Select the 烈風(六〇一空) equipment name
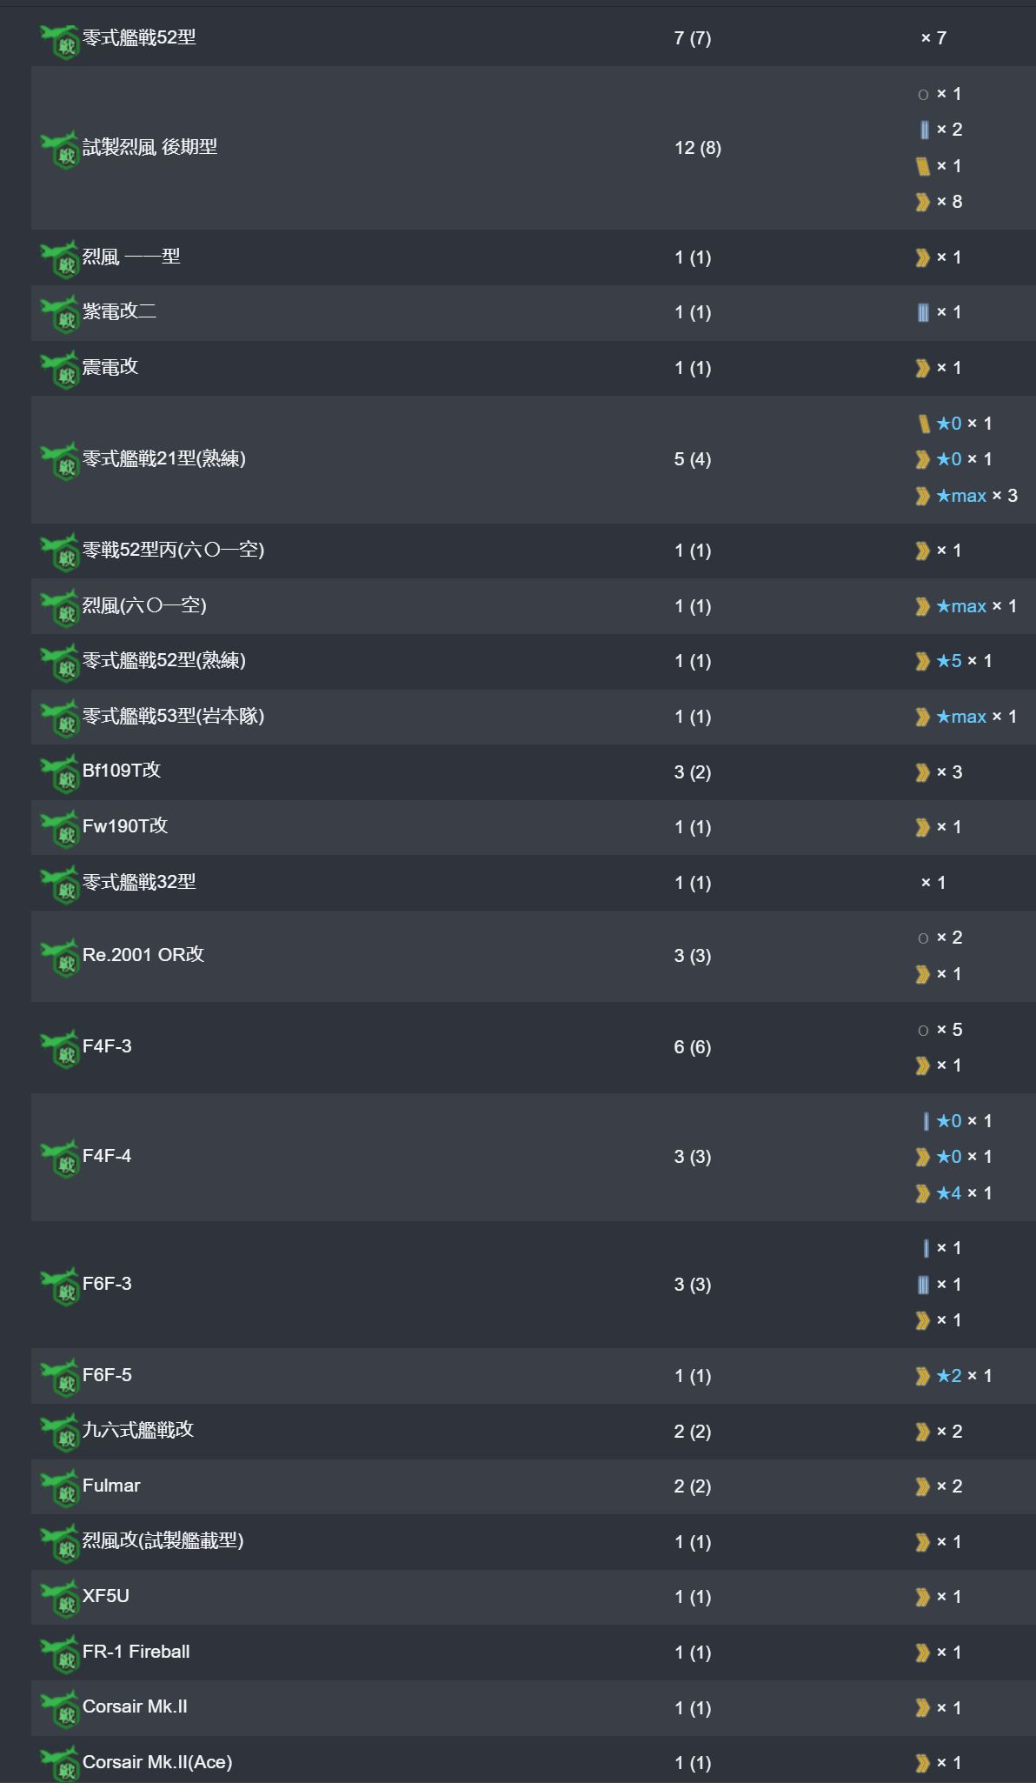 point(144,605)
